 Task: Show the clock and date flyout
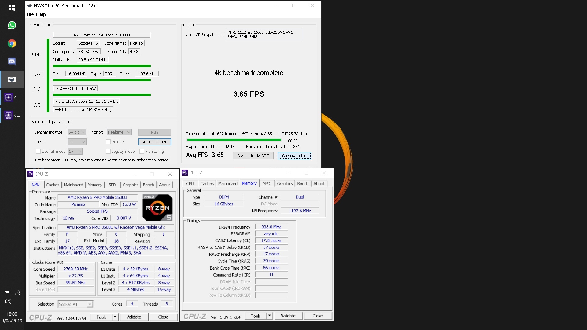click(12, 317)
